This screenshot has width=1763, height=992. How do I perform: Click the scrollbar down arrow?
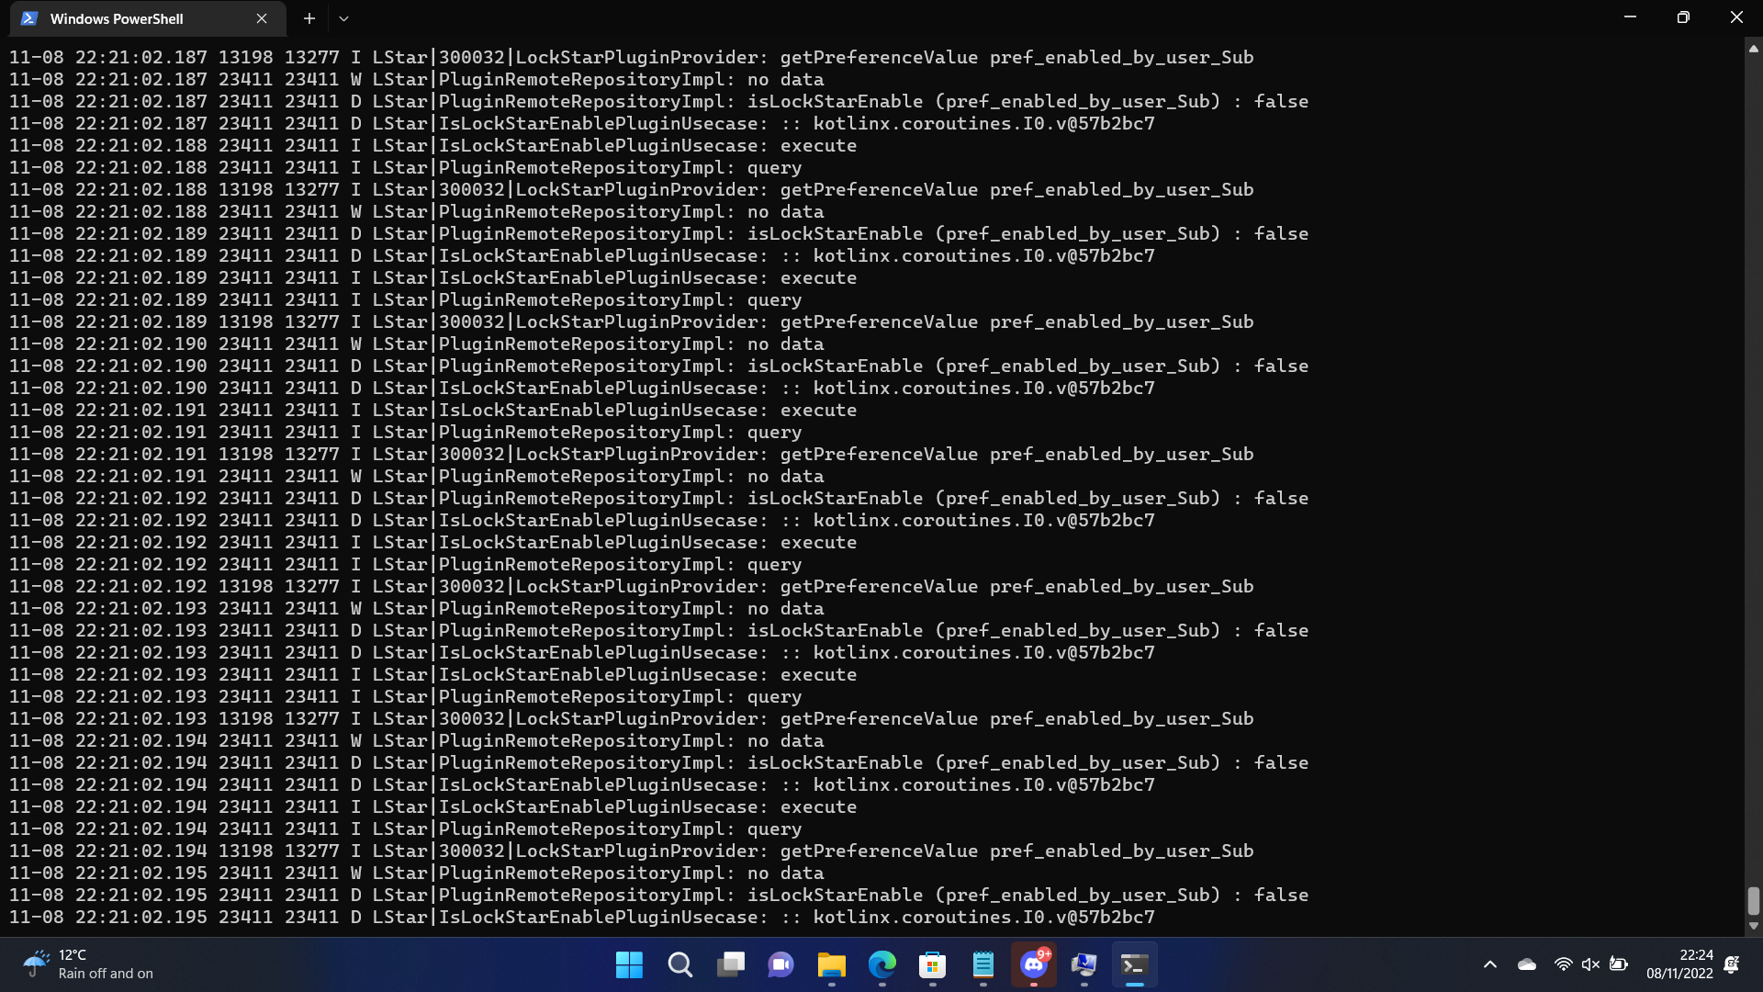pos(1754,926)
